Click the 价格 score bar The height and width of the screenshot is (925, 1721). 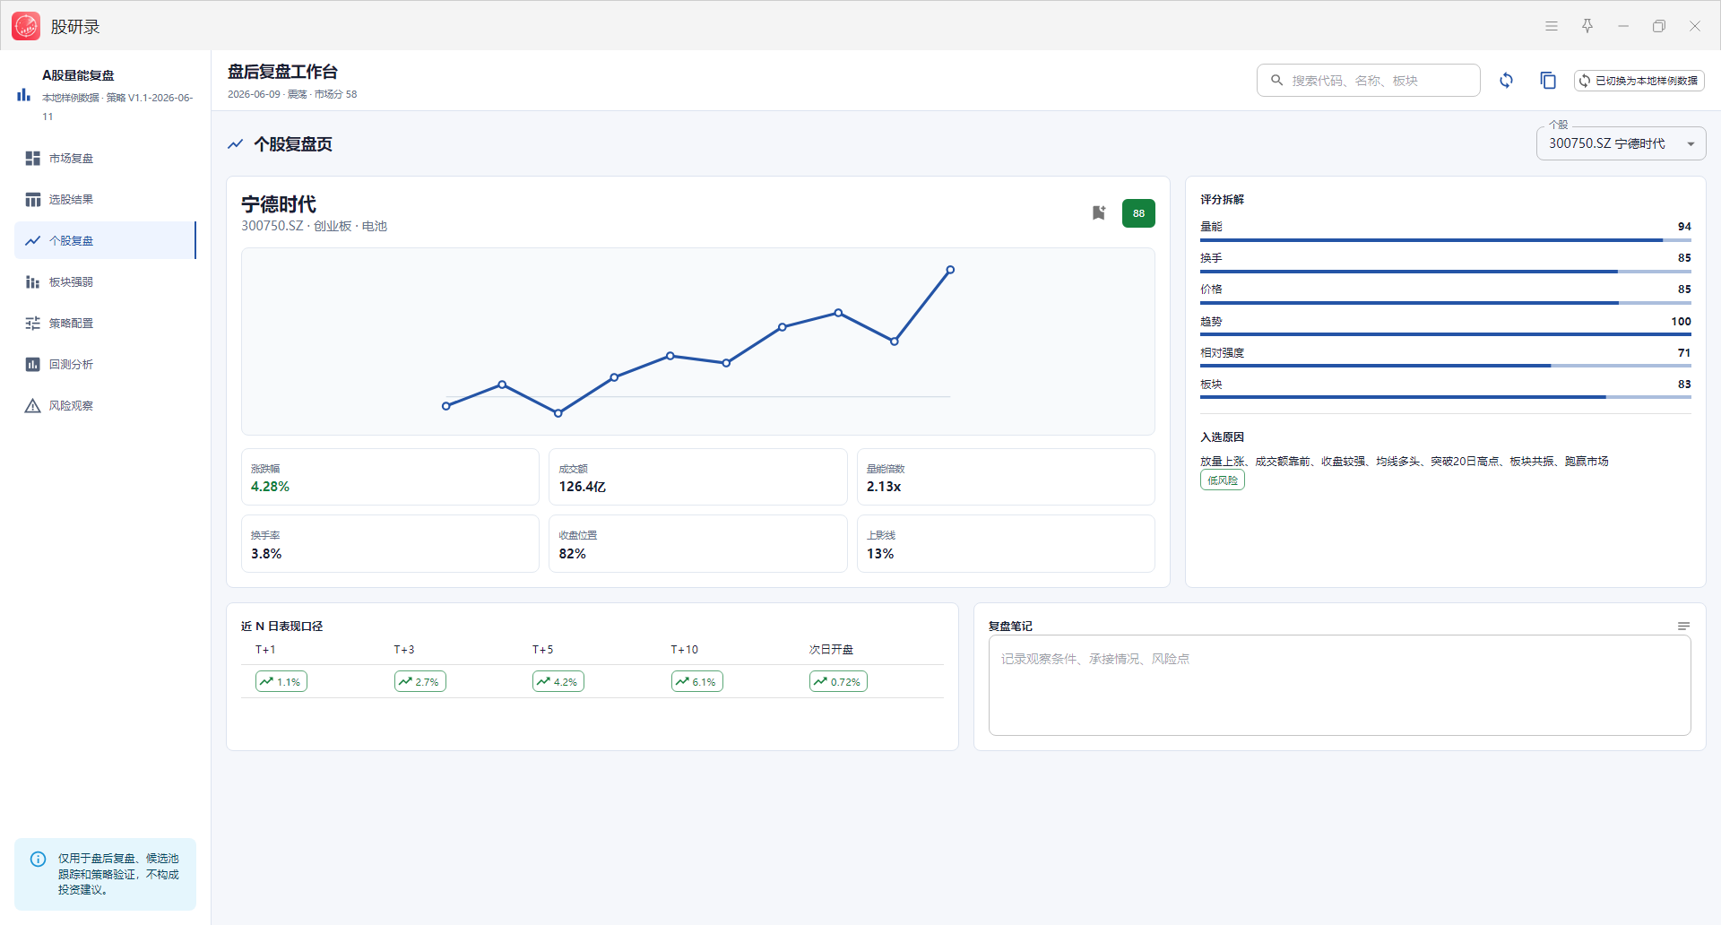coord(1446,303)
